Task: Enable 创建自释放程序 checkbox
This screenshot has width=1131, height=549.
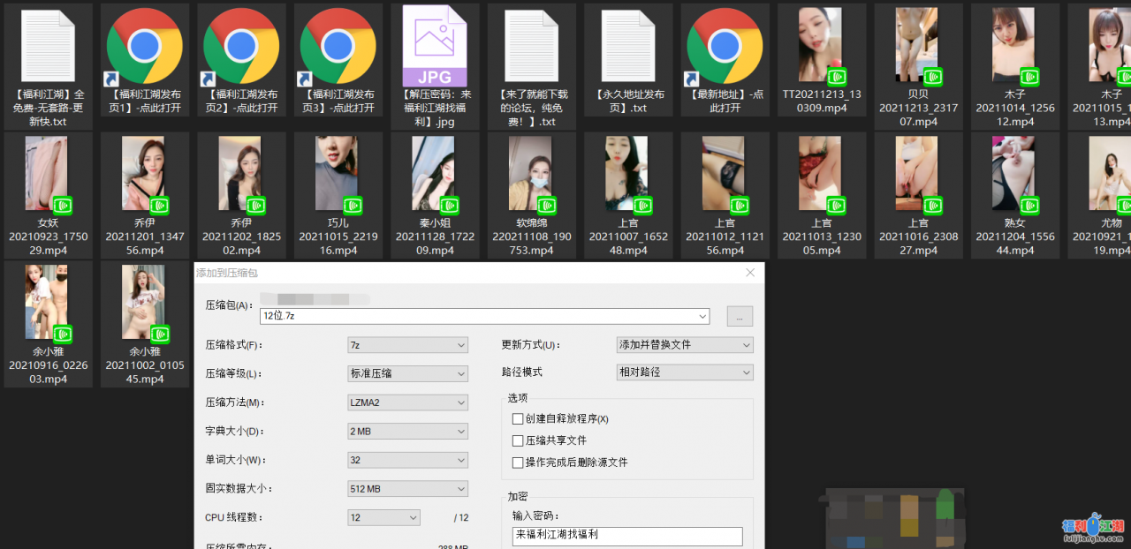Action: click(x=517, y=418)
